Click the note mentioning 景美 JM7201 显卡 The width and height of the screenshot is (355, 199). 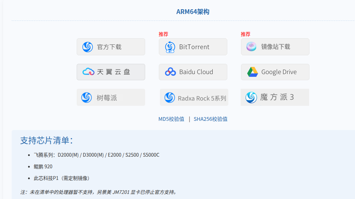click(98, 192)
